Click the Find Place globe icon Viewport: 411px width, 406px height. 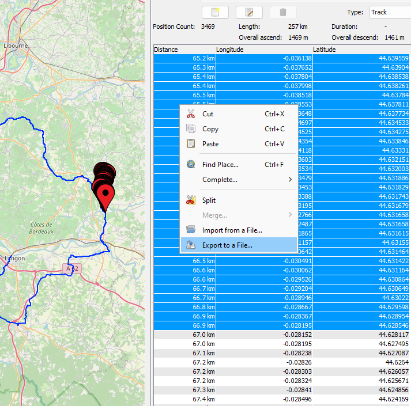point(191,165)
